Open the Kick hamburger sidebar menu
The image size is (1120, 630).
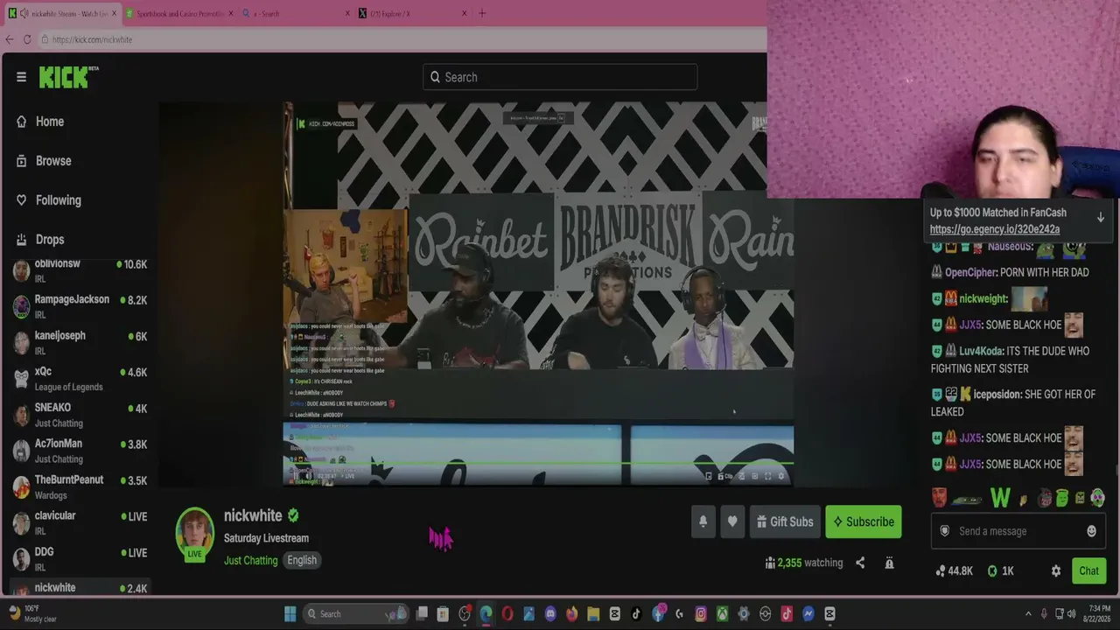click(x=21, y=77)
